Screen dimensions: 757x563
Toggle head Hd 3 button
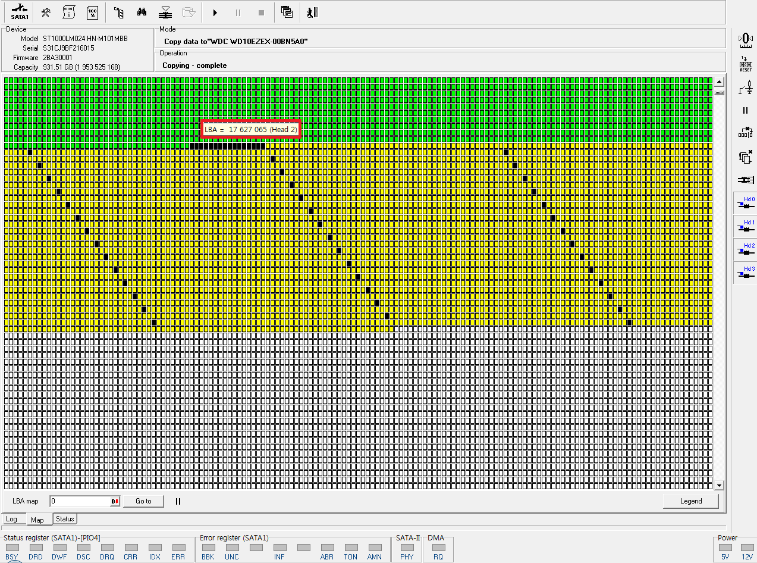746,273
